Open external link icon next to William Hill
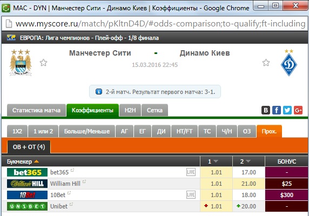Screen dimensions: 309x216 tap(84, 181)
